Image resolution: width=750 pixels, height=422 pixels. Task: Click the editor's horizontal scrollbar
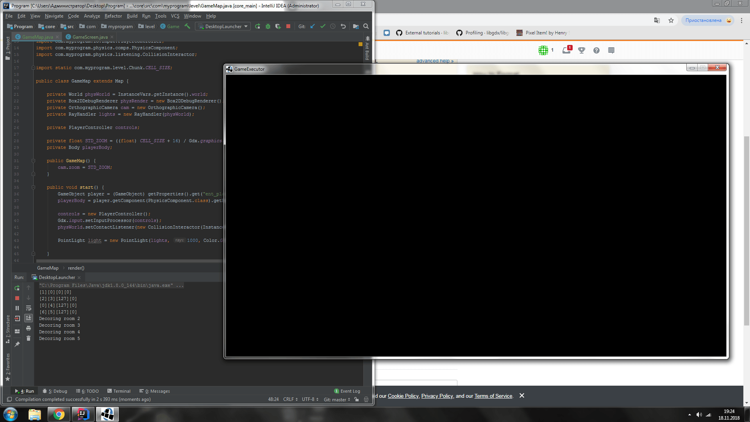point(129,261)
